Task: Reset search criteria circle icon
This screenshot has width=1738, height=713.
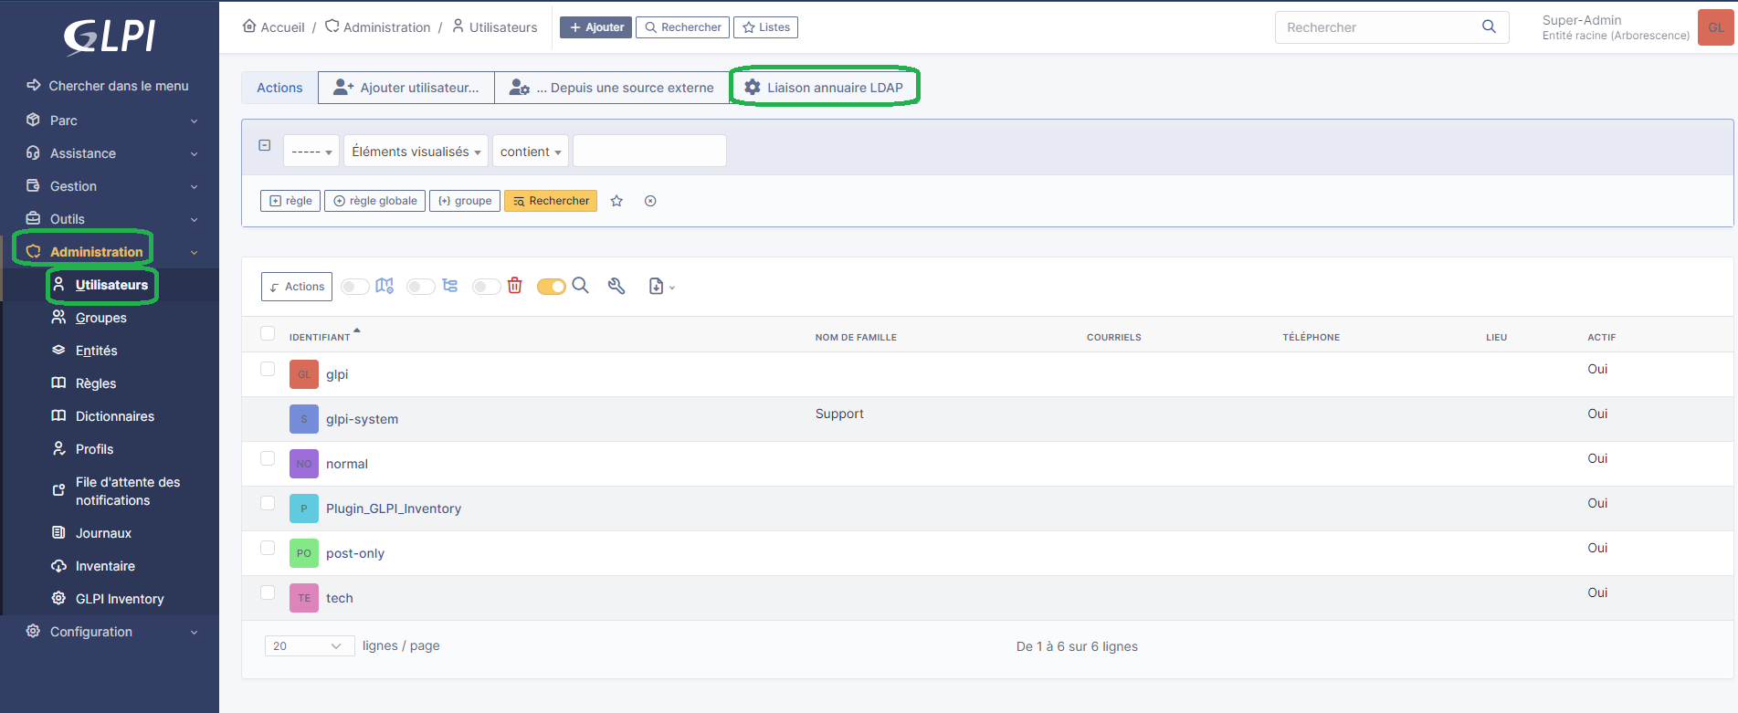Action: (650, 201)
